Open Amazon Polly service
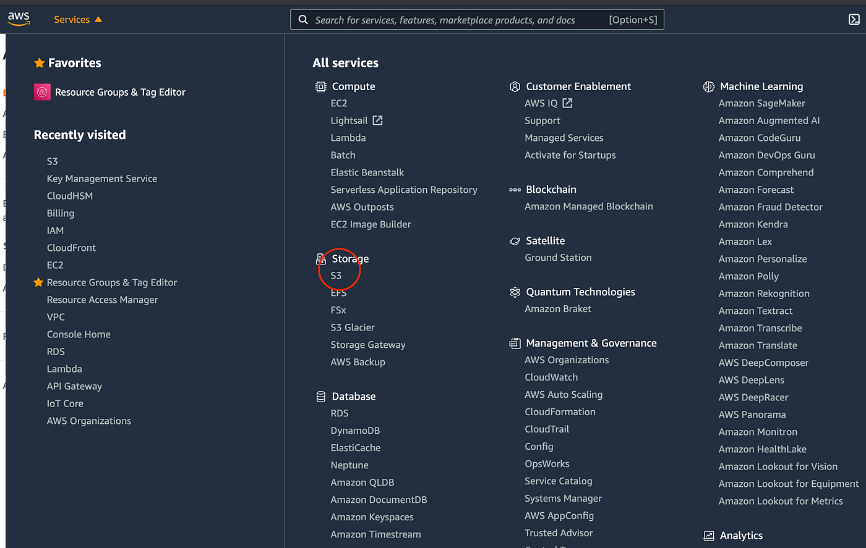The width and height of the screenshot is (866, 548). coord(748,276)
